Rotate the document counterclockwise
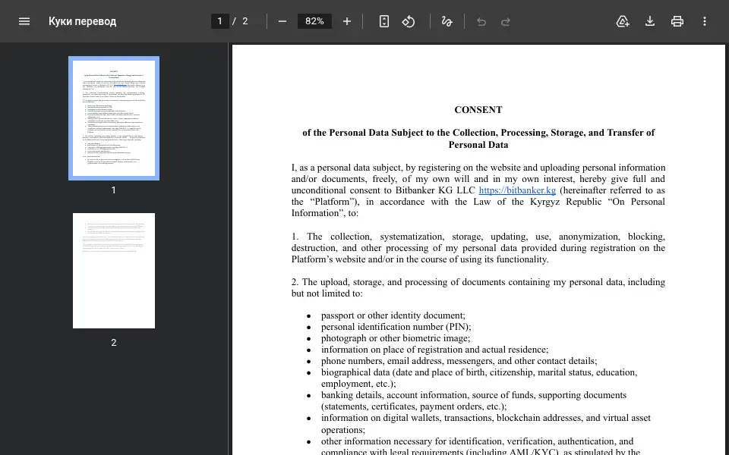This screenshot has height=455, width=729. pyautogui.click(x=409, y=21)
